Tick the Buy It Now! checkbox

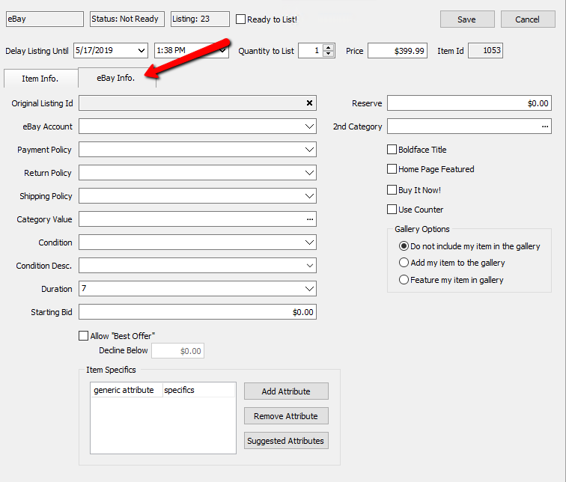pyautogui.click(x=392, y=190)
